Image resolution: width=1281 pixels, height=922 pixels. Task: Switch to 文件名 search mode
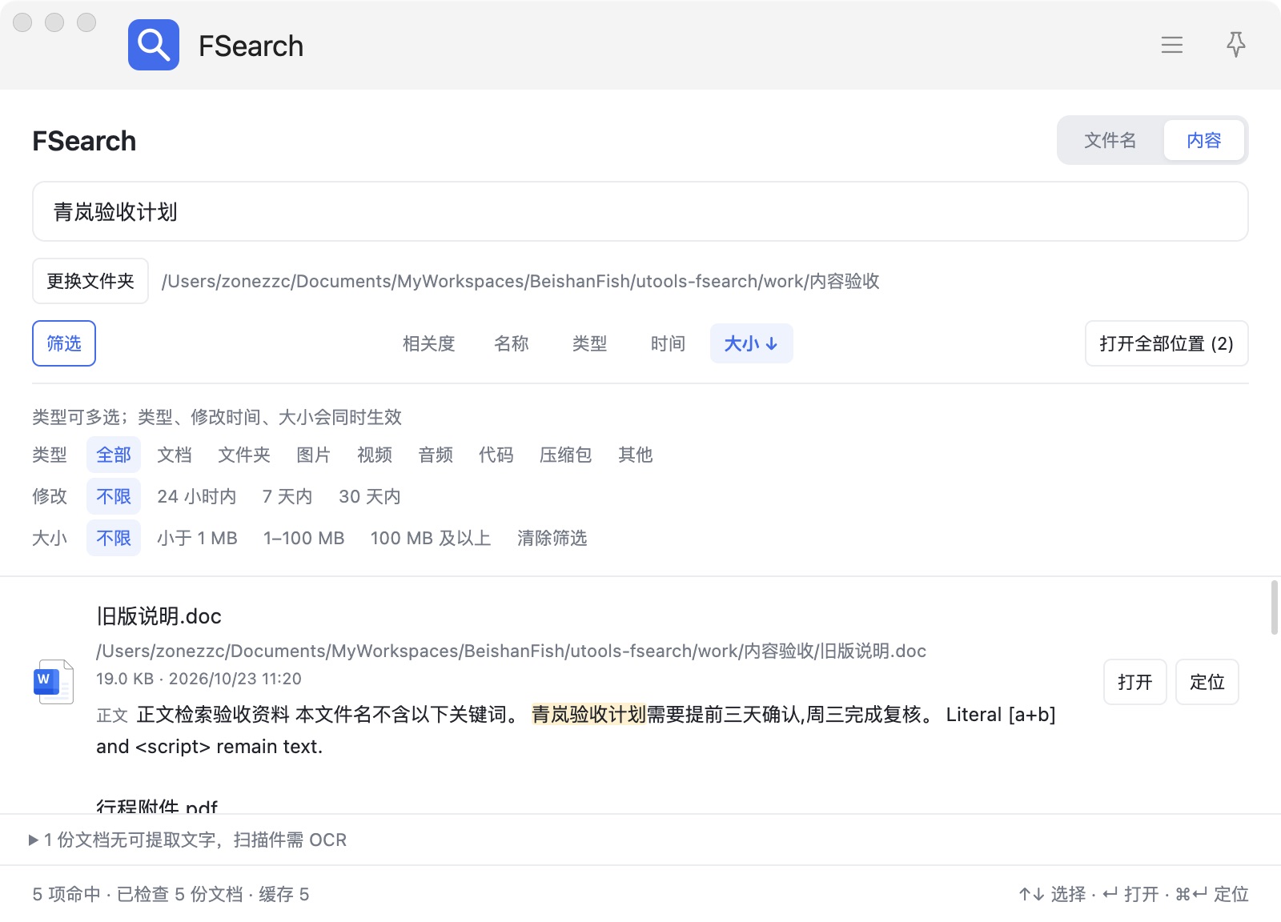click(1110, 141)
